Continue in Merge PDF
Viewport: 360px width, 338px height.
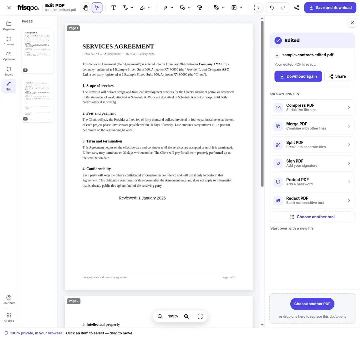312,126
